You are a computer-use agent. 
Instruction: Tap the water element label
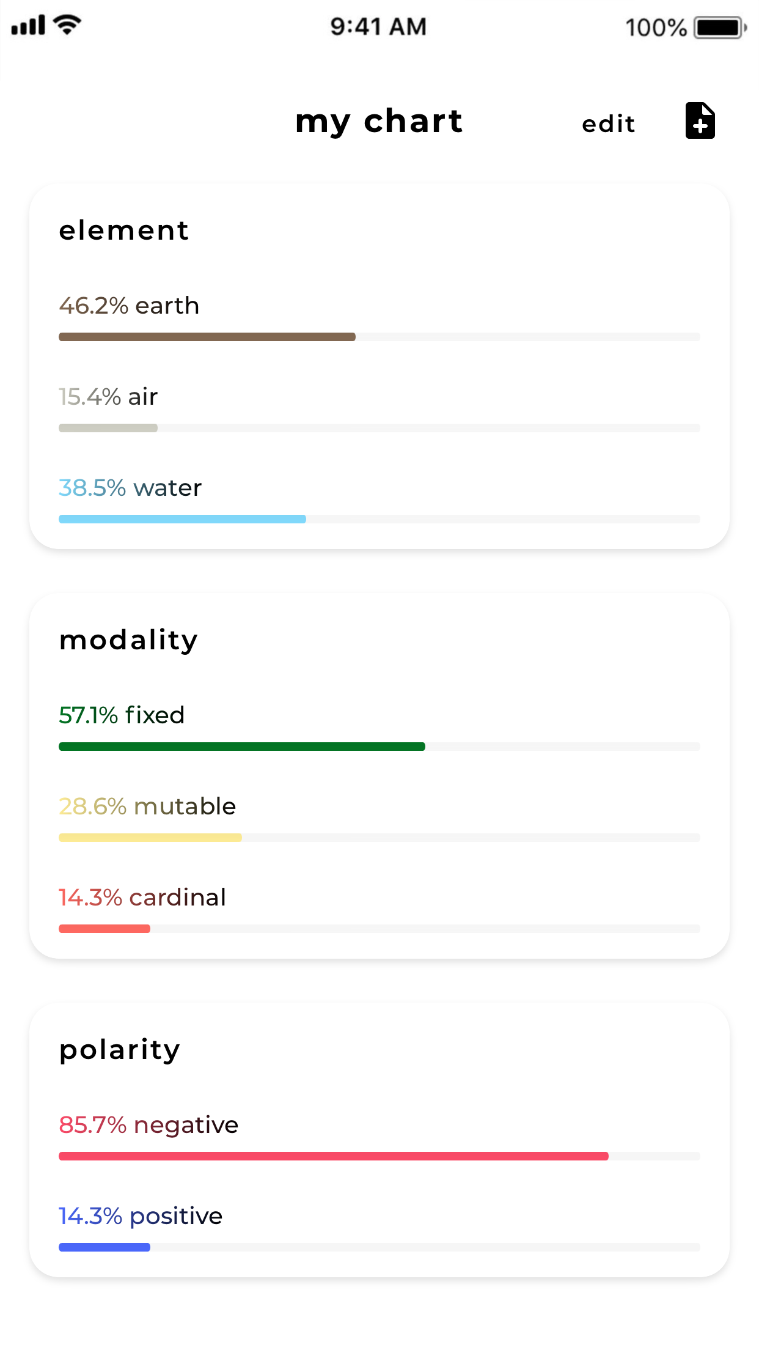130,487
